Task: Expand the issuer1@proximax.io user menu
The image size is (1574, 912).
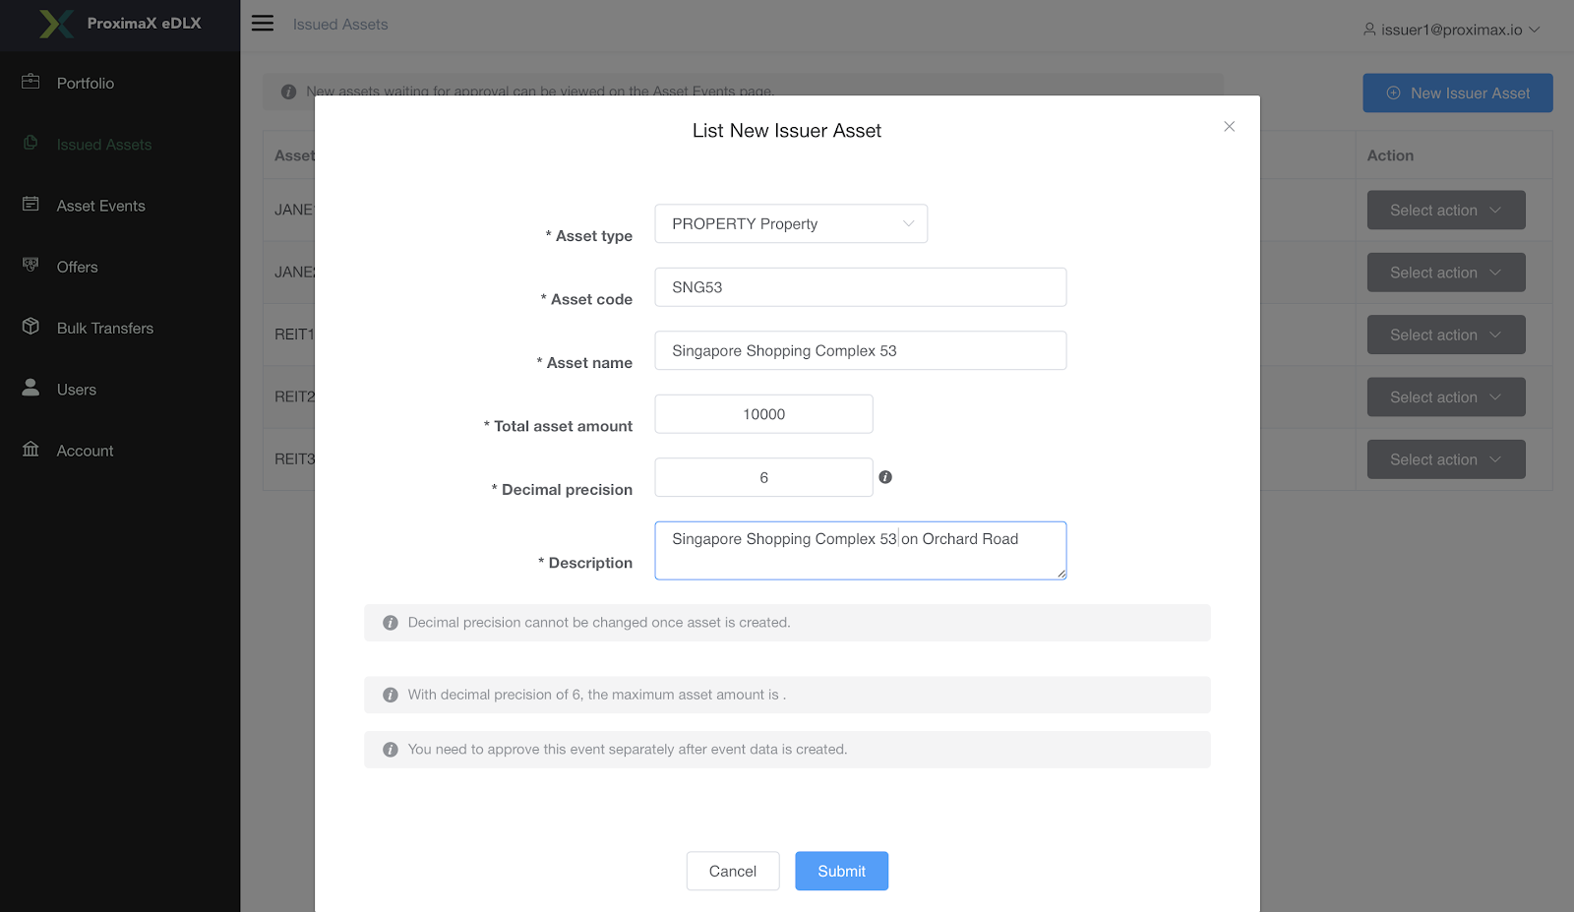Action: click(x=1451, y=30)
